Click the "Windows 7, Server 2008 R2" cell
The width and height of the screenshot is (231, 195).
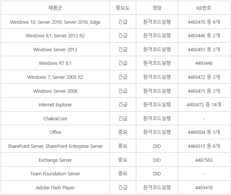coord(55,77)
